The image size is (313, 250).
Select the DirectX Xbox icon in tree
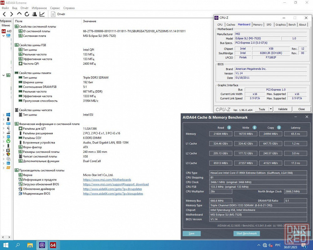[8, 141]
